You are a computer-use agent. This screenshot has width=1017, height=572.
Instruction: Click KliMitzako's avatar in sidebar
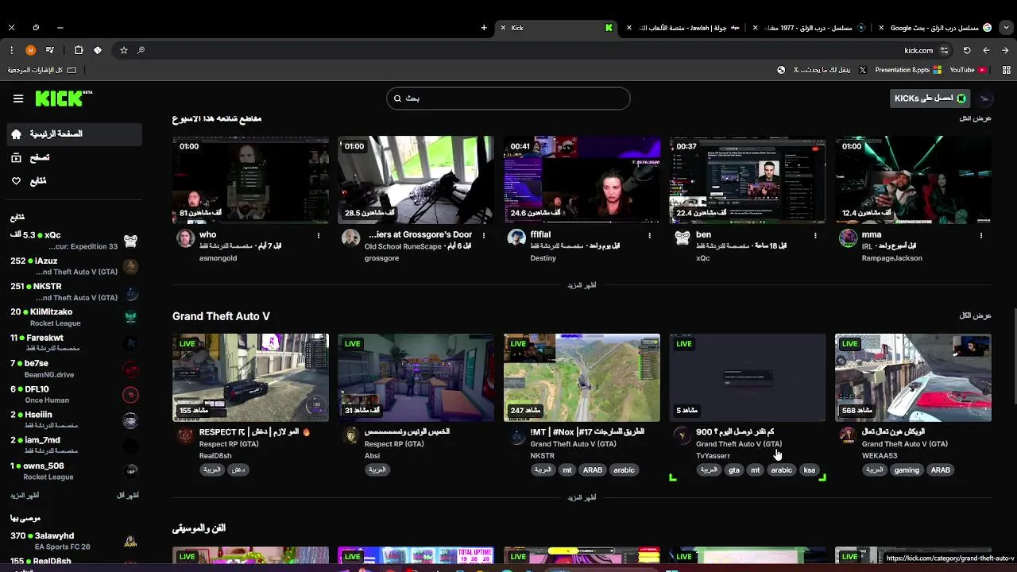[x=131, y=318]
